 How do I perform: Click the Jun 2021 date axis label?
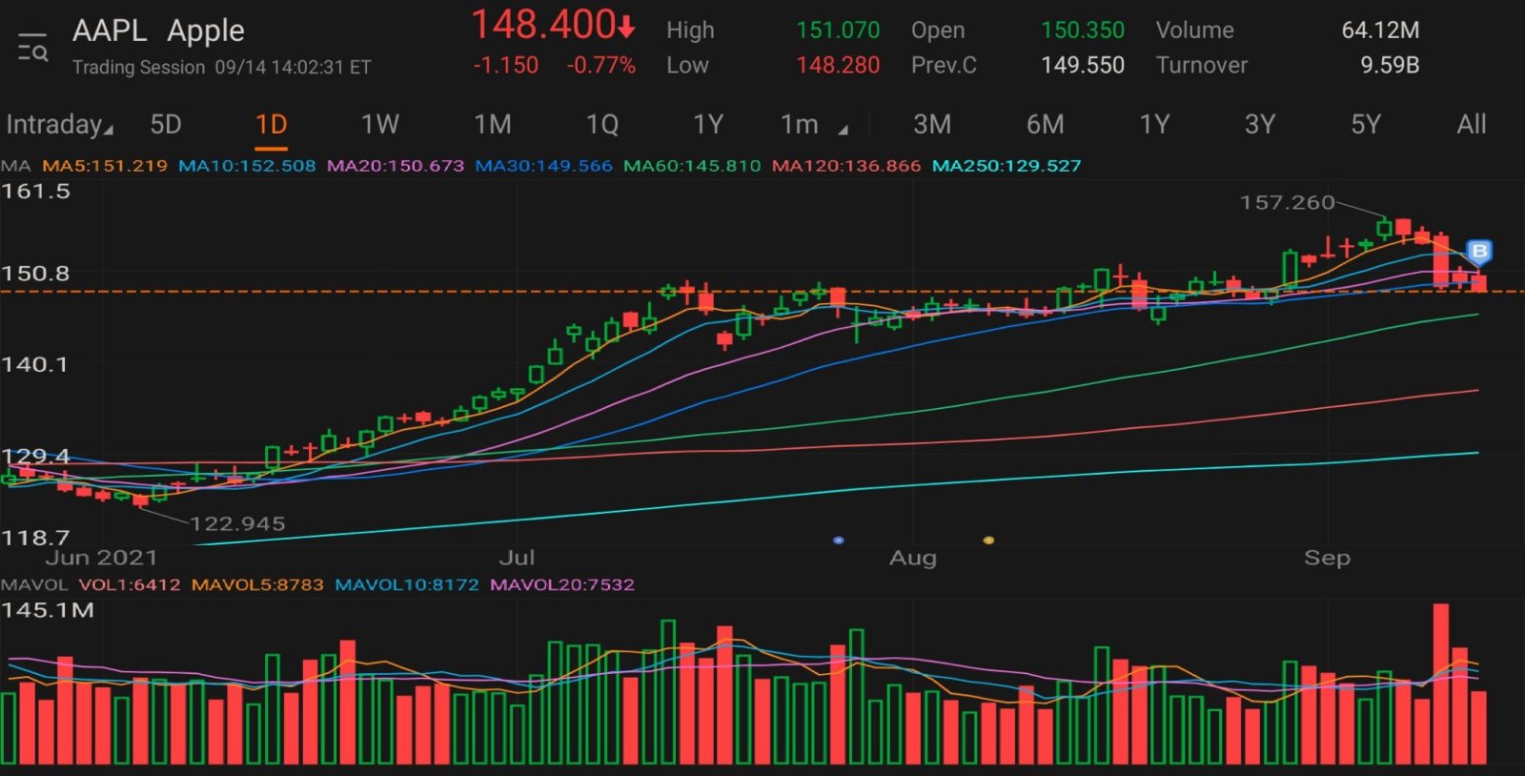coord(101,558)
